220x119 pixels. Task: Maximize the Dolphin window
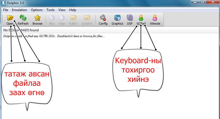pyautogui.click(x=202, y=2)
